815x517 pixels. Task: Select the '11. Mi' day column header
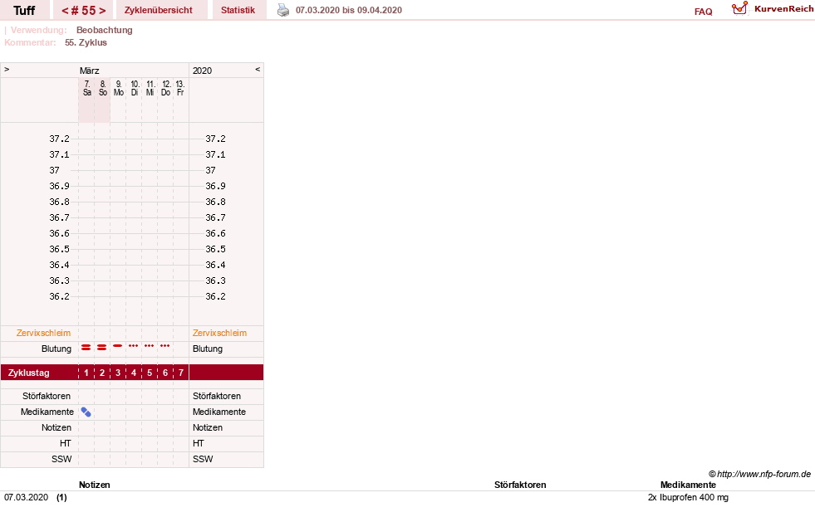(150, 88)
